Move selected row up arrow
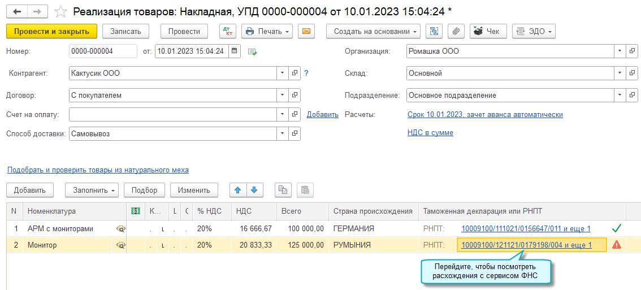This screenshot has width=641, height=290. (238, 190)
